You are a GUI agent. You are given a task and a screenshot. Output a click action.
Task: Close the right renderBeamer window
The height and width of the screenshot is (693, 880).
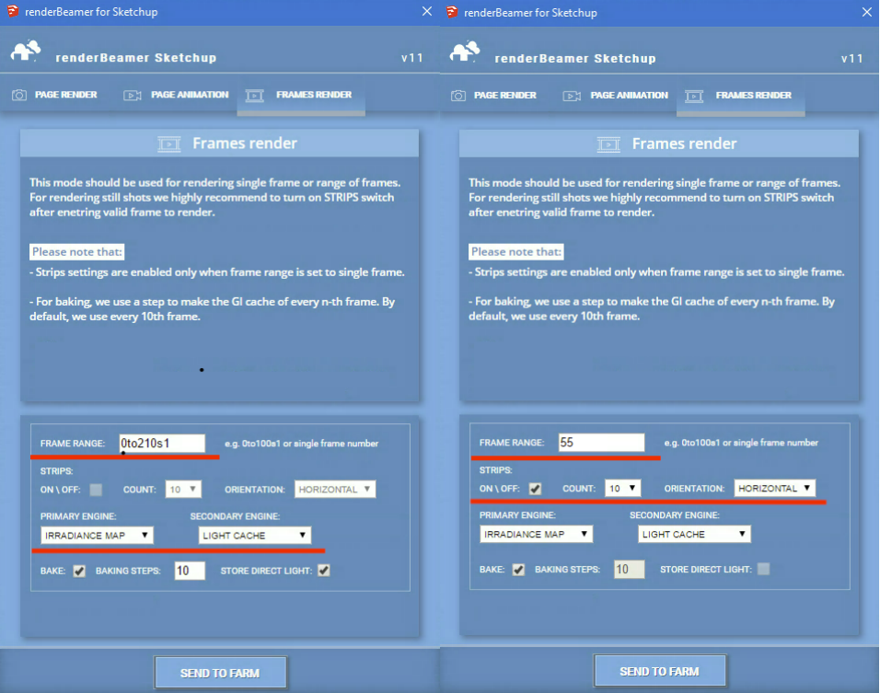tap(867, 12)
